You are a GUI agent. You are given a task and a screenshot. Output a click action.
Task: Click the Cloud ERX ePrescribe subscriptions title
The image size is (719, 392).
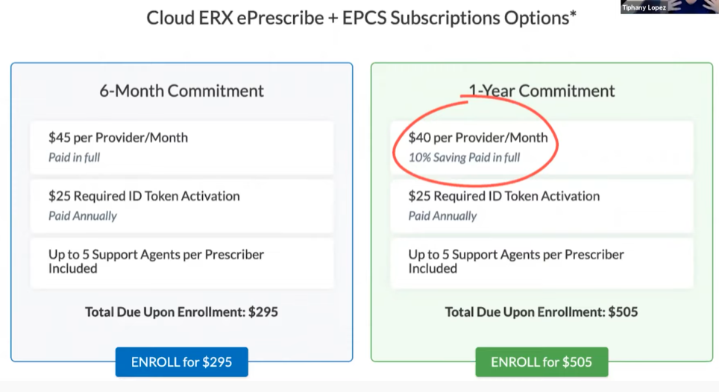click(361, 18)
